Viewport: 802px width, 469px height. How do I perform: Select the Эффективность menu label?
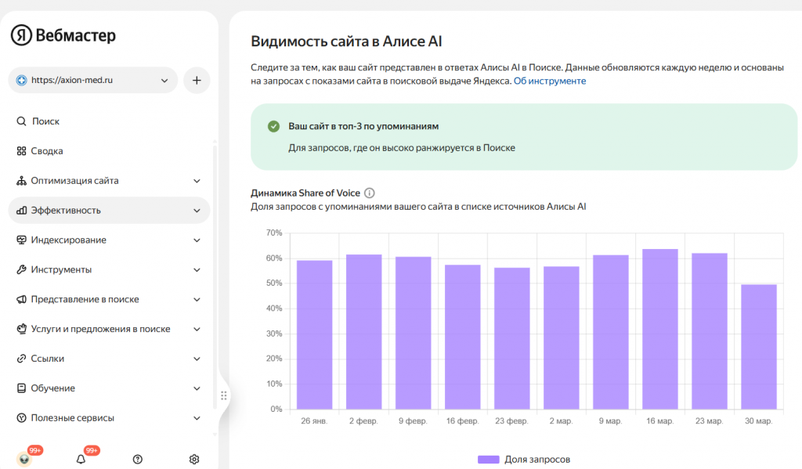66,210
